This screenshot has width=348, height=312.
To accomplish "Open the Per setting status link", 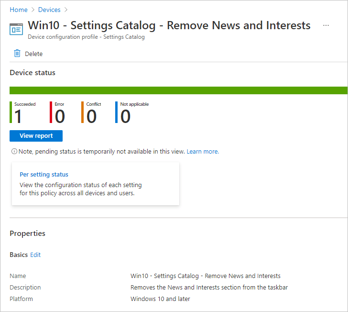I will tap(44, 175).
